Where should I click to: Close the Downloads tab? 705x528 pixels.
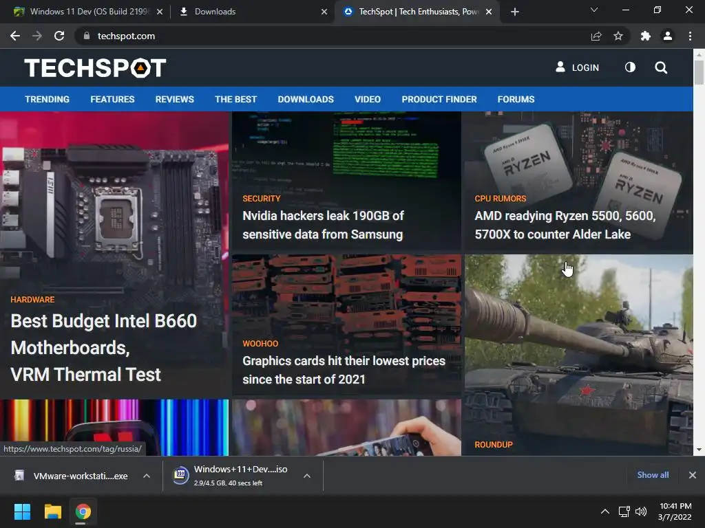[x=324, y=12]
